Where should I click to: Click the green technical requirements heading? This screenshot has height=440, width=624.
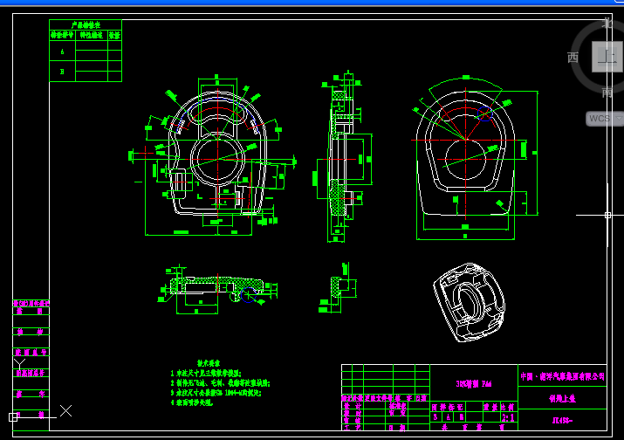pyautogui.click(x=209, y=363)
